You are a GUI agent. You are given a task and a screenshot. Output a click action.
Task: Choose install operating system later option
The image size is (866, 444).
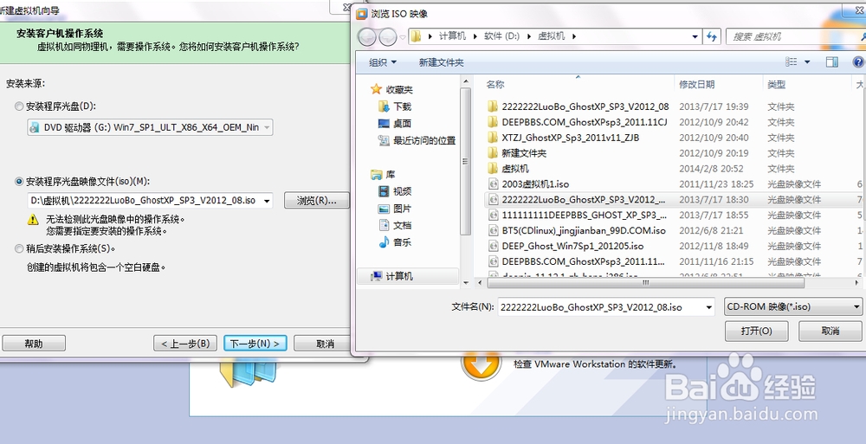point(19,248)
